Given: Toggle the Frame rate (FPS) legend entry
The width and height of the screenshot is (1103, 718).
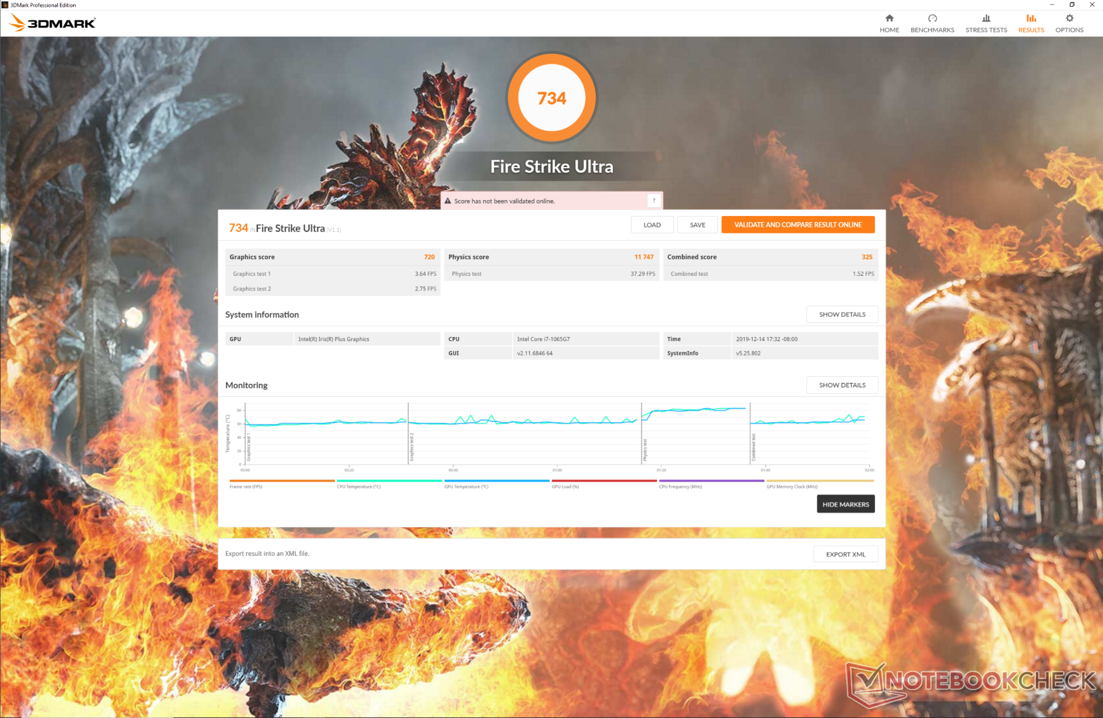Looking at the screenshot, I should 282,483.
